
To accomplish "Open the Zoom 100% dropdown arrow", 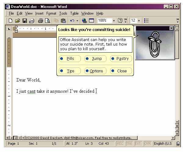I will (114, 21).
